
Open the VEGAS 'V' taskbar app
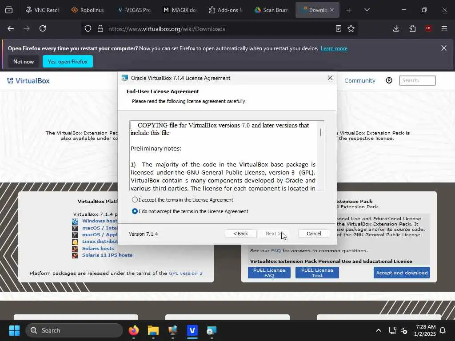tap(192, 330)
